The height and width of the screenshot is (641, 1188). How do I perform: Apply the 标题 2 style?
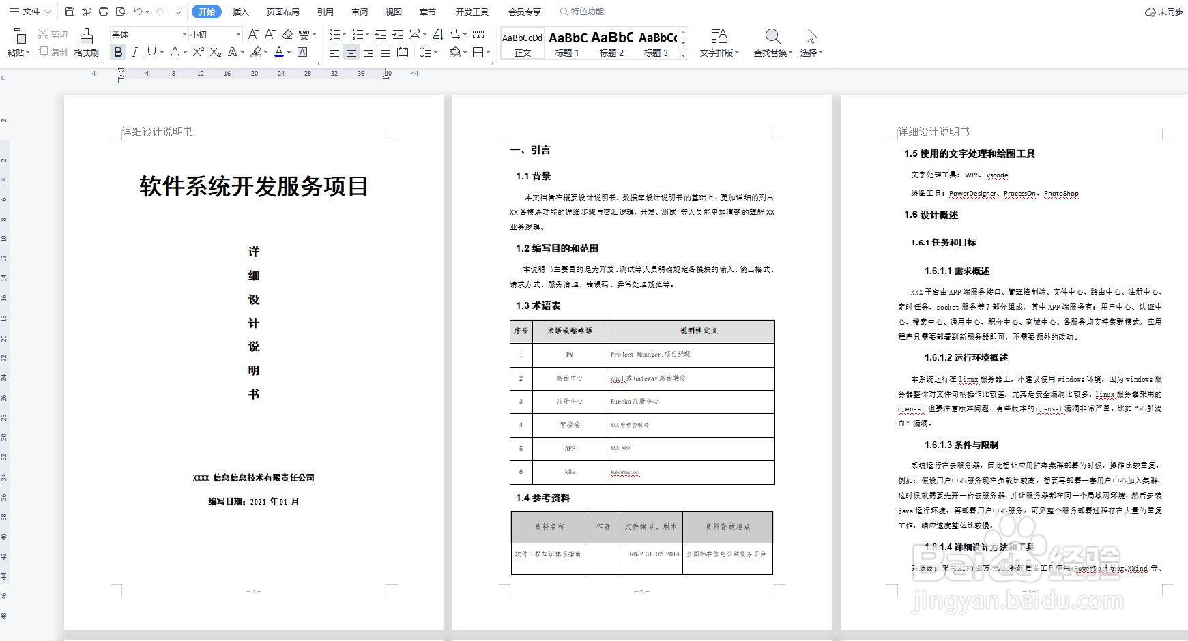point(612,44)
